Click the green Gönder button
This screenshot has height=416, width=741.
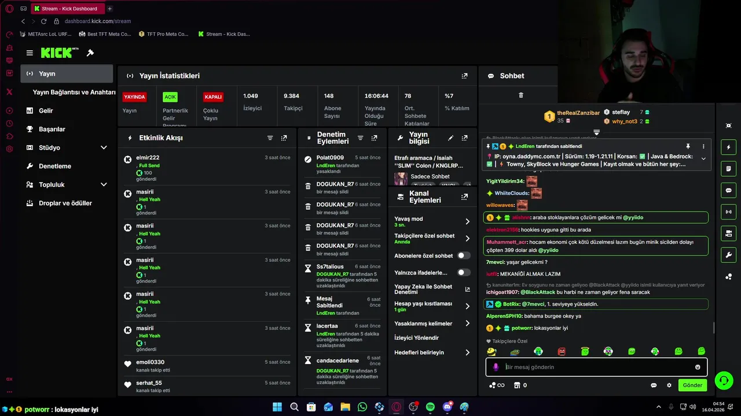coord(692,385)
